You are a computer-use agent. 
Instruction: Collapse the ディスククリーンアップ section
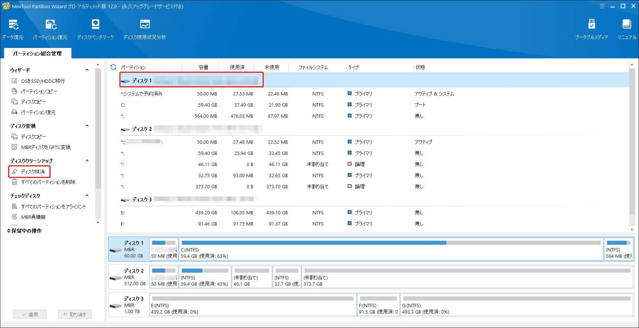pos(87,160)
